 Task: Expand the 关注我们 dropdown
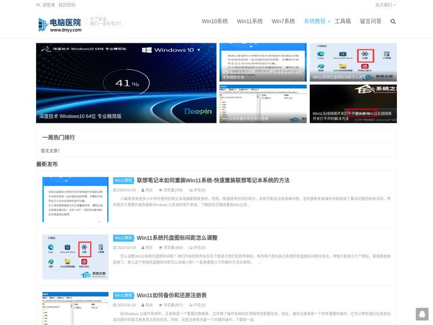point(385,5)
